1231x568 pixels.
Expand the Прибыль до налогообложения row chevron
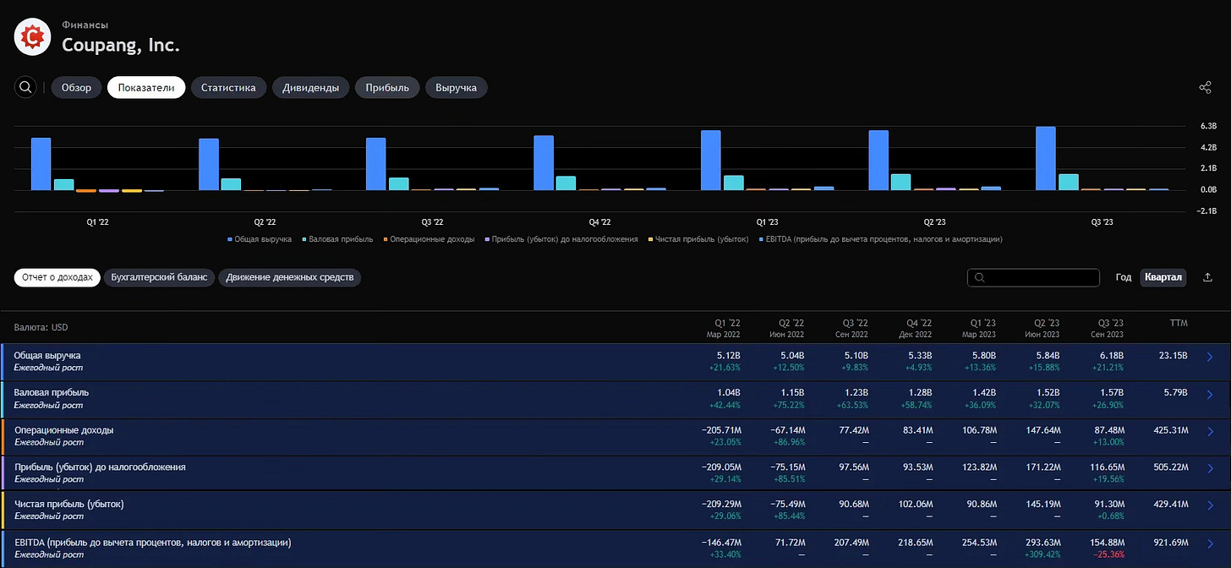coord(1210,468)
